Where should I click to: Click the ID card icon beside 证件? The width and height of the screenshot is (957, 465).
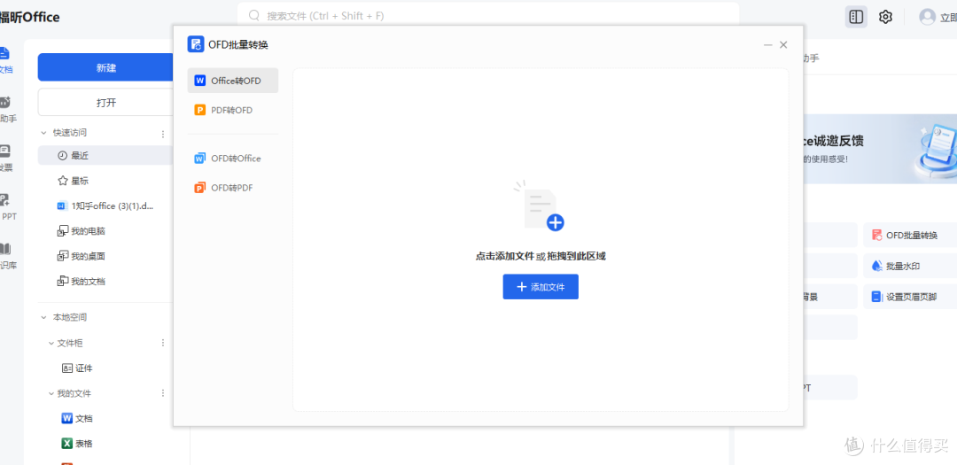tap(67, 368)
